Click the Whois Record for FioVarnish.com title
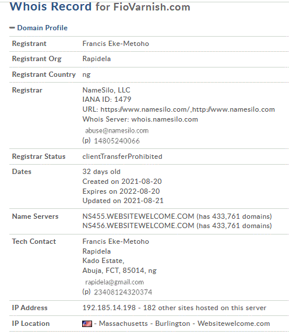This screenshot has height=334, width=289. 100,6
